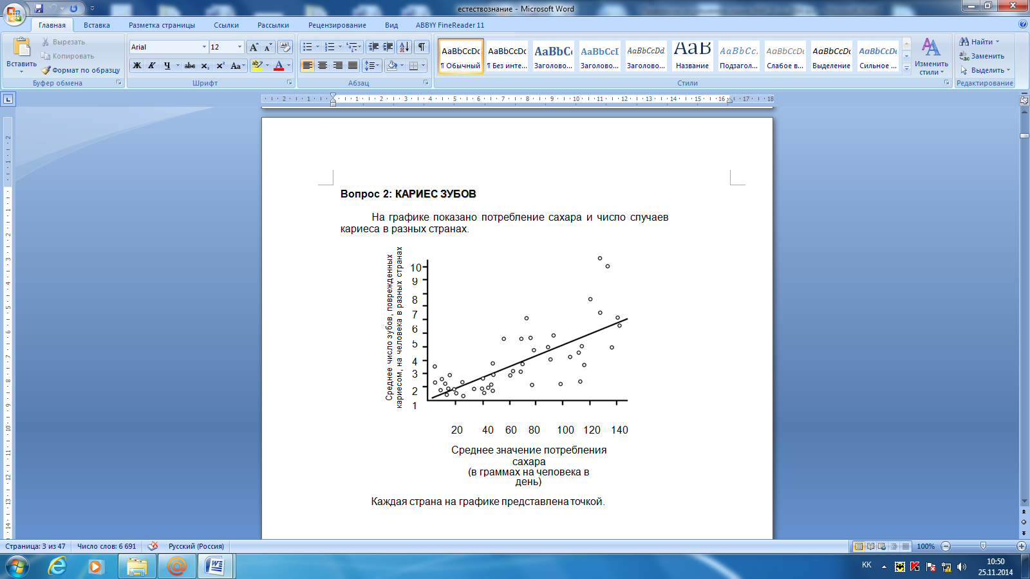Open the Разметка страницы tab
This screenshot has height=579, width=1030.
click(162, 25)
